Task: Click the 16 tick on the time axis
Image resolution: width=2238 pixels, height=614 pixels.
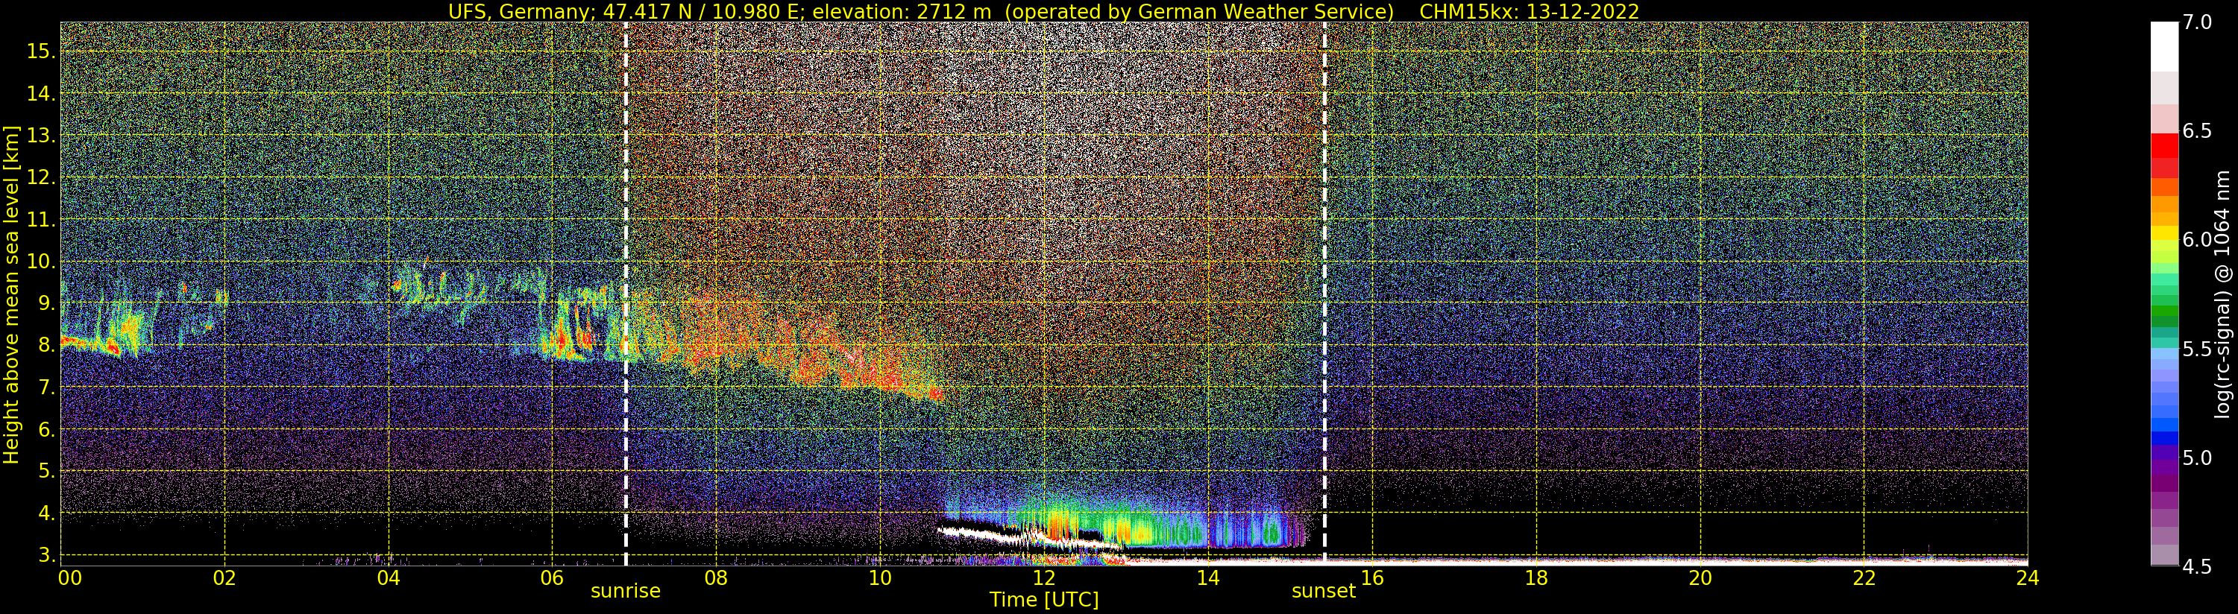Action: point(1372,578)
